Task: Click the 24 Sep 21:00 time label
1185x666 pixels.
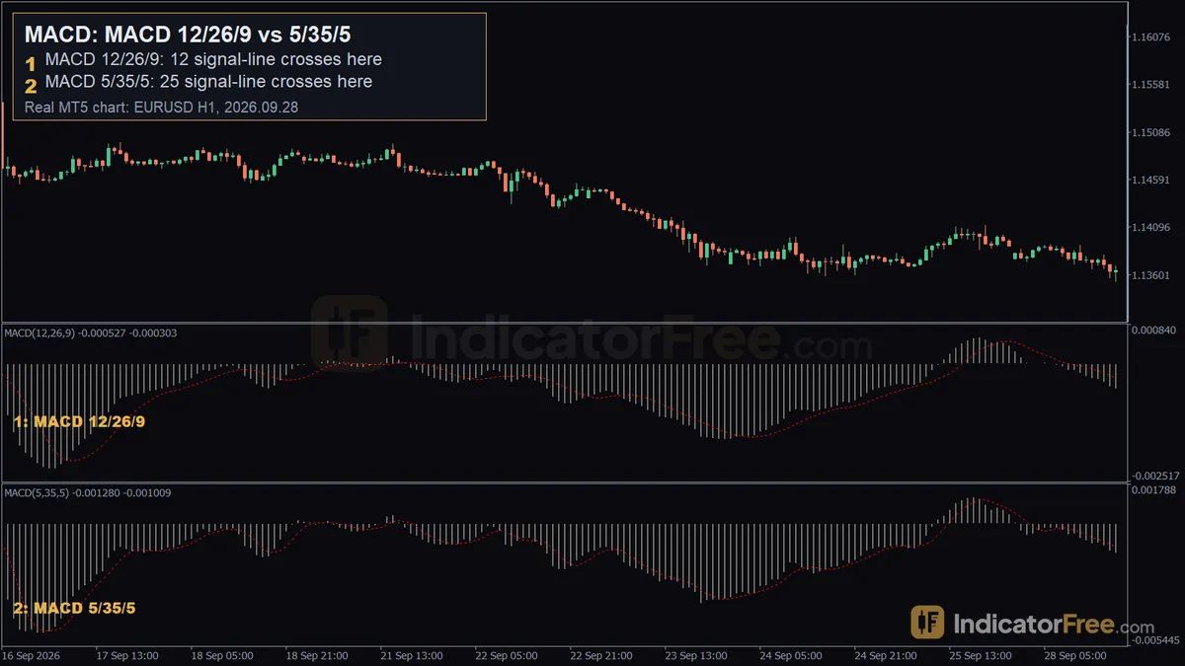Action: [886, 656]
